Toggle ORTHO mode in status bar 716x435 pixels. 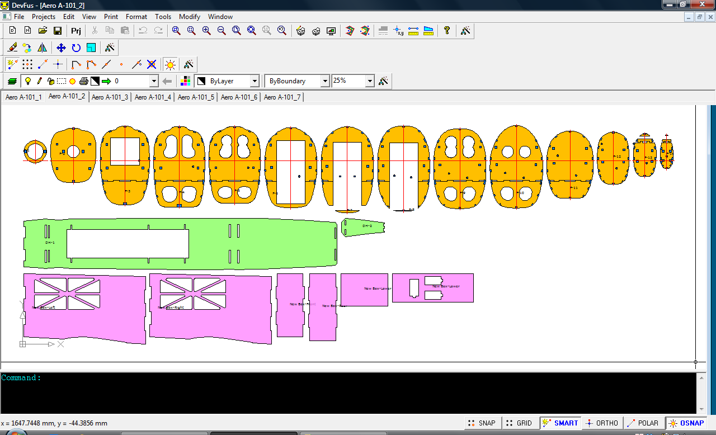(601, 423)
